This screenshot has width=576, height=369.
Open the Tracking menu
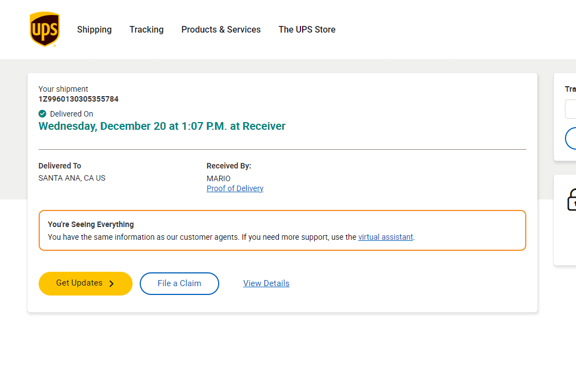(x=146, y=29)
